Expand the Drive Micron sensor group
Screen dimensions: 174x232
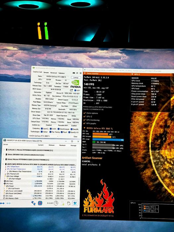[4, 159]
